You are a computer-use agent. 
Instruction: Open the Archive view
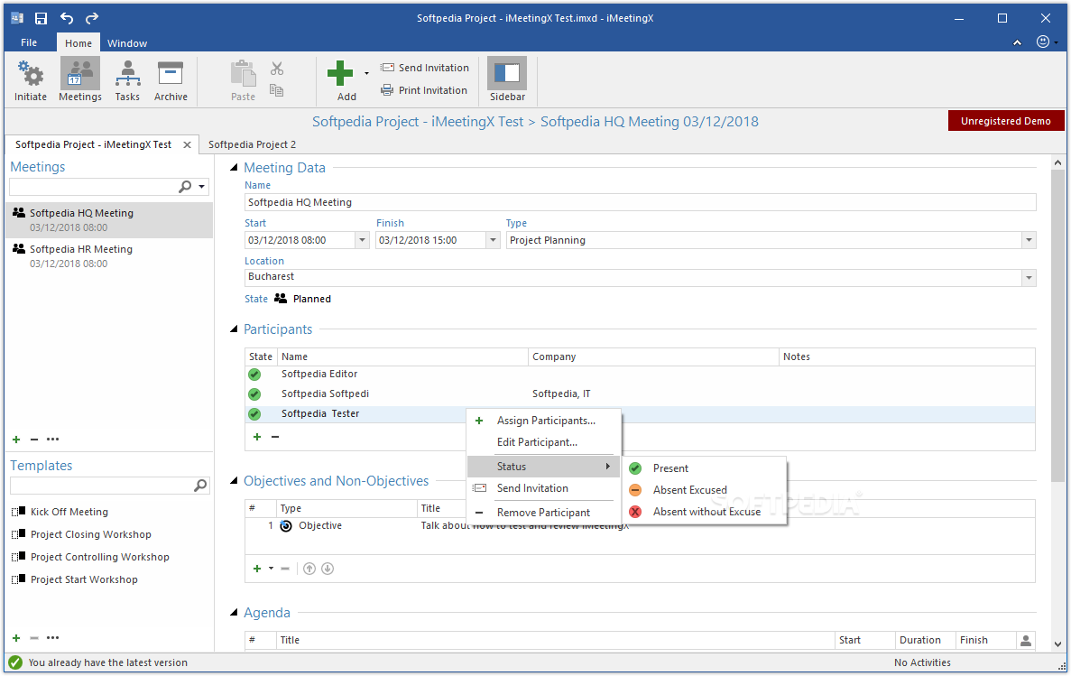point(170,80)
